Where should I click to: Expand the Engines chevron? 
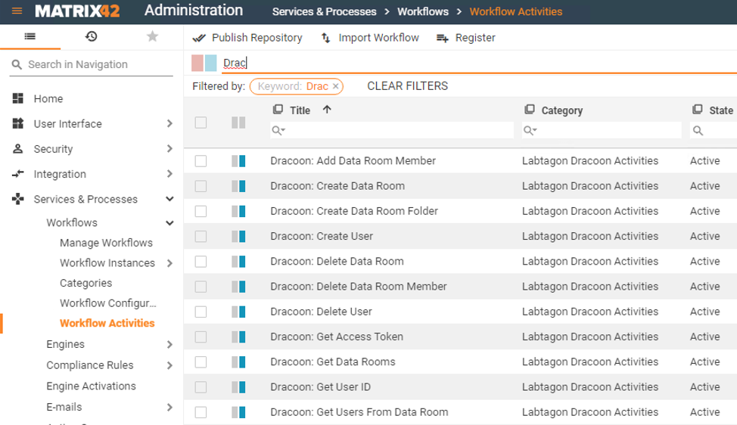click(169, 344)
